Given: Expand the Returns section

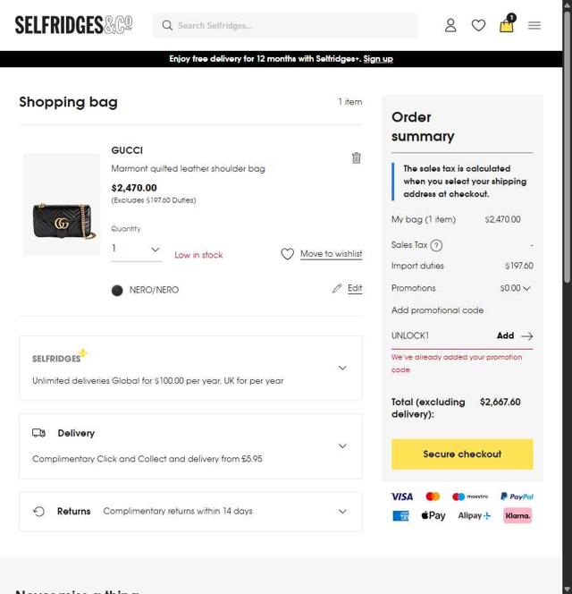Looking at the screenshot, I should pos(342,512).
